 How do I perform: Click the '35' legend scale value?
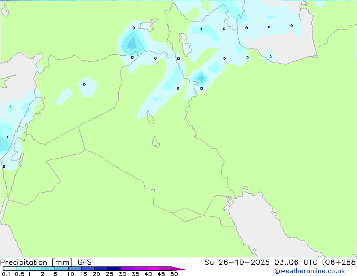coord(135,274)
